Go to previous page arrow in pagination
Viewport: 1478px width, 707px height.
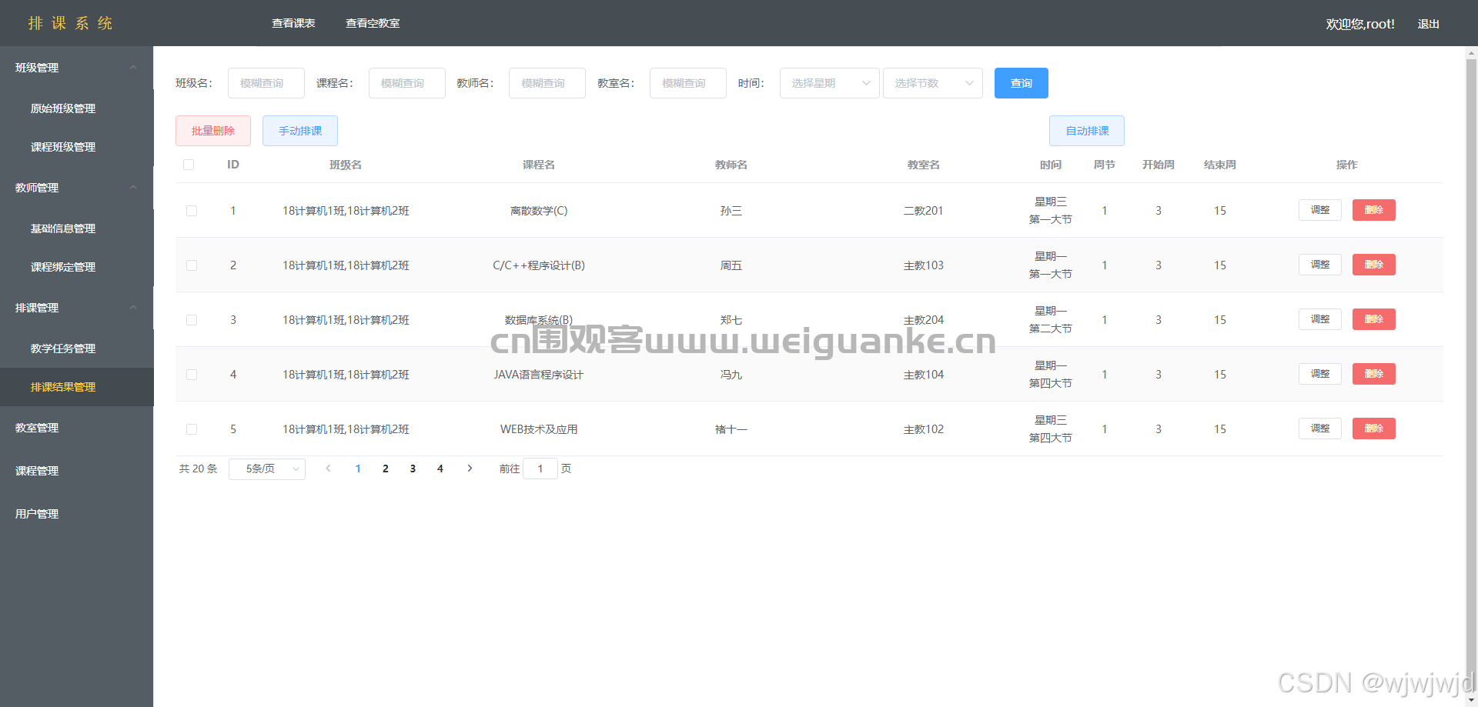point(328,469)
